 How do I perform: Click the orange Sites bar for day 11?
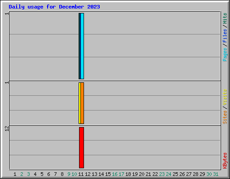[x=82, y=103]
